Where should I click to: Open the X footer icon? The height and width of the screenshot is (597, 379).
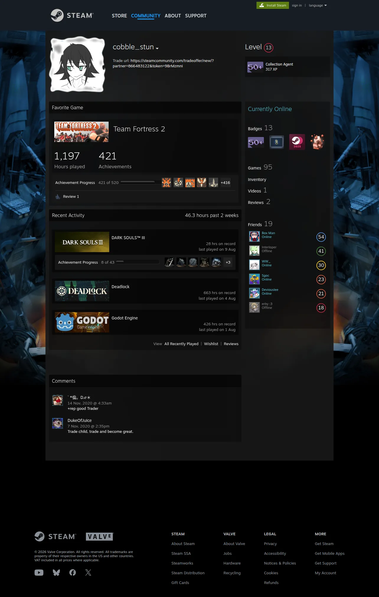88,572
